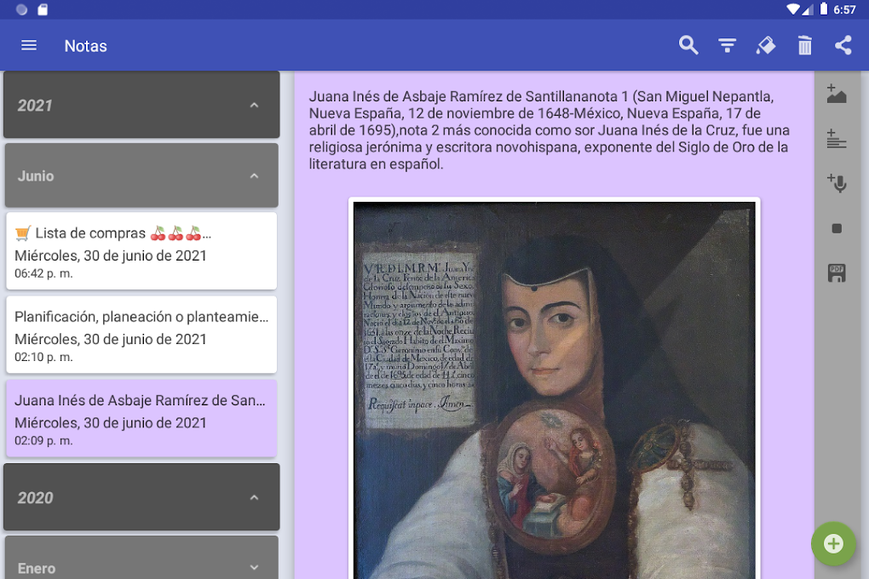The height and width of the screenshot is (579, 869).
Task: Open the filter notes icon
Action: click(x=727, y=45)
